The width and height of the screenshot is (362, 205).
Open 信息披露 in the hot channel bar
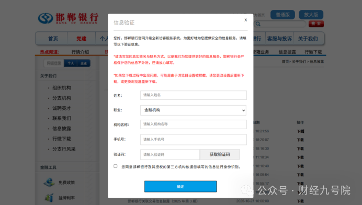click(x=287, y=52)
